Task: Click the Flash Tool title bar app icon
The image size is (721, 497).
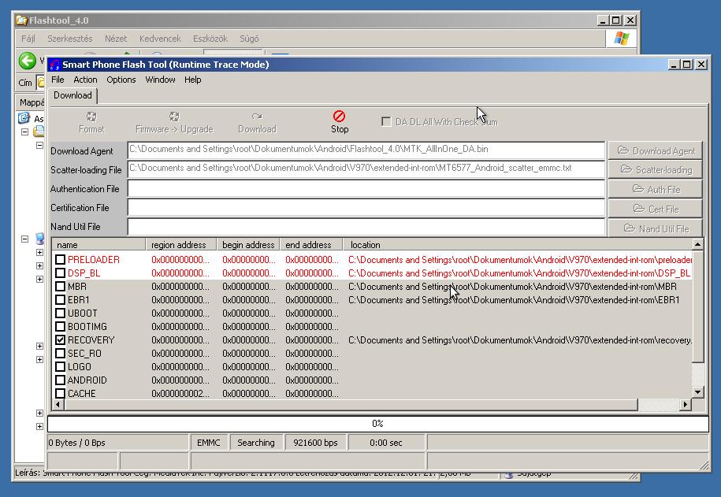Action: (55, 65)
